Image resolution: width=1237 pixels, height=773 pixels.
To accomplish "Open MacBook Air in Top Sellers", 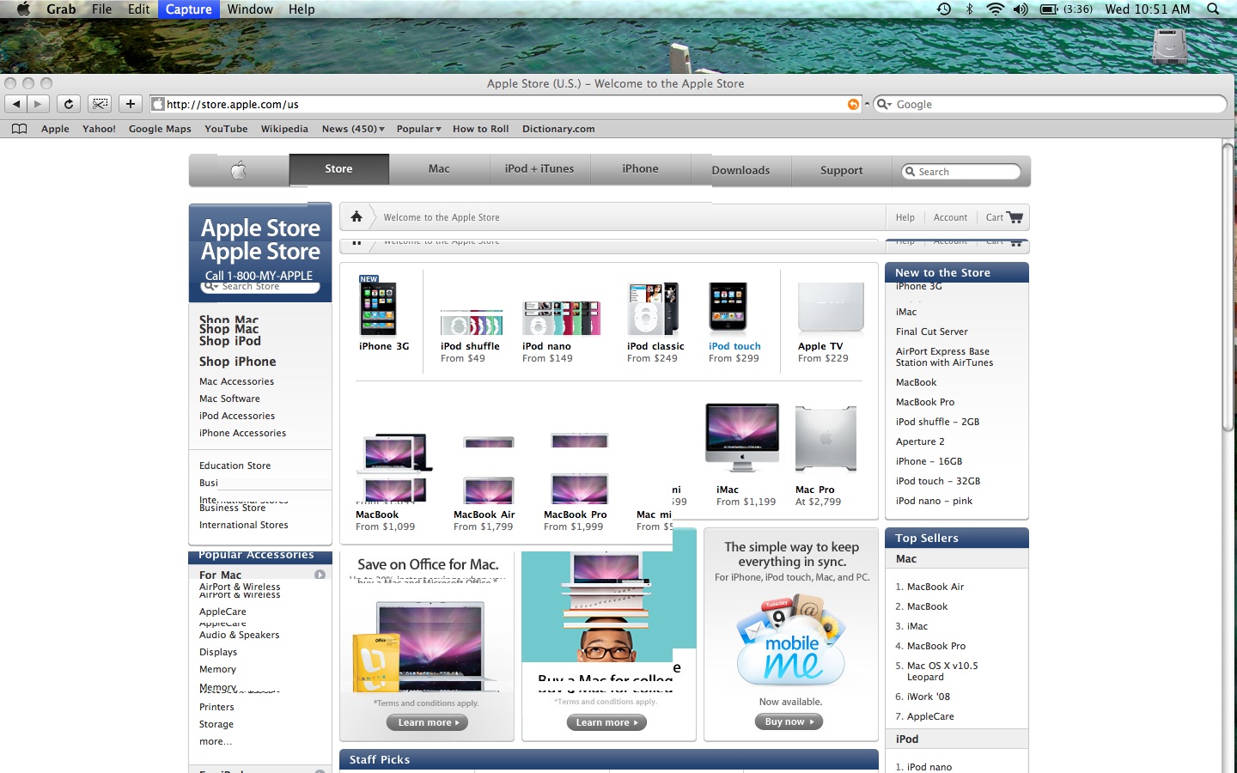I will (935, 587).
